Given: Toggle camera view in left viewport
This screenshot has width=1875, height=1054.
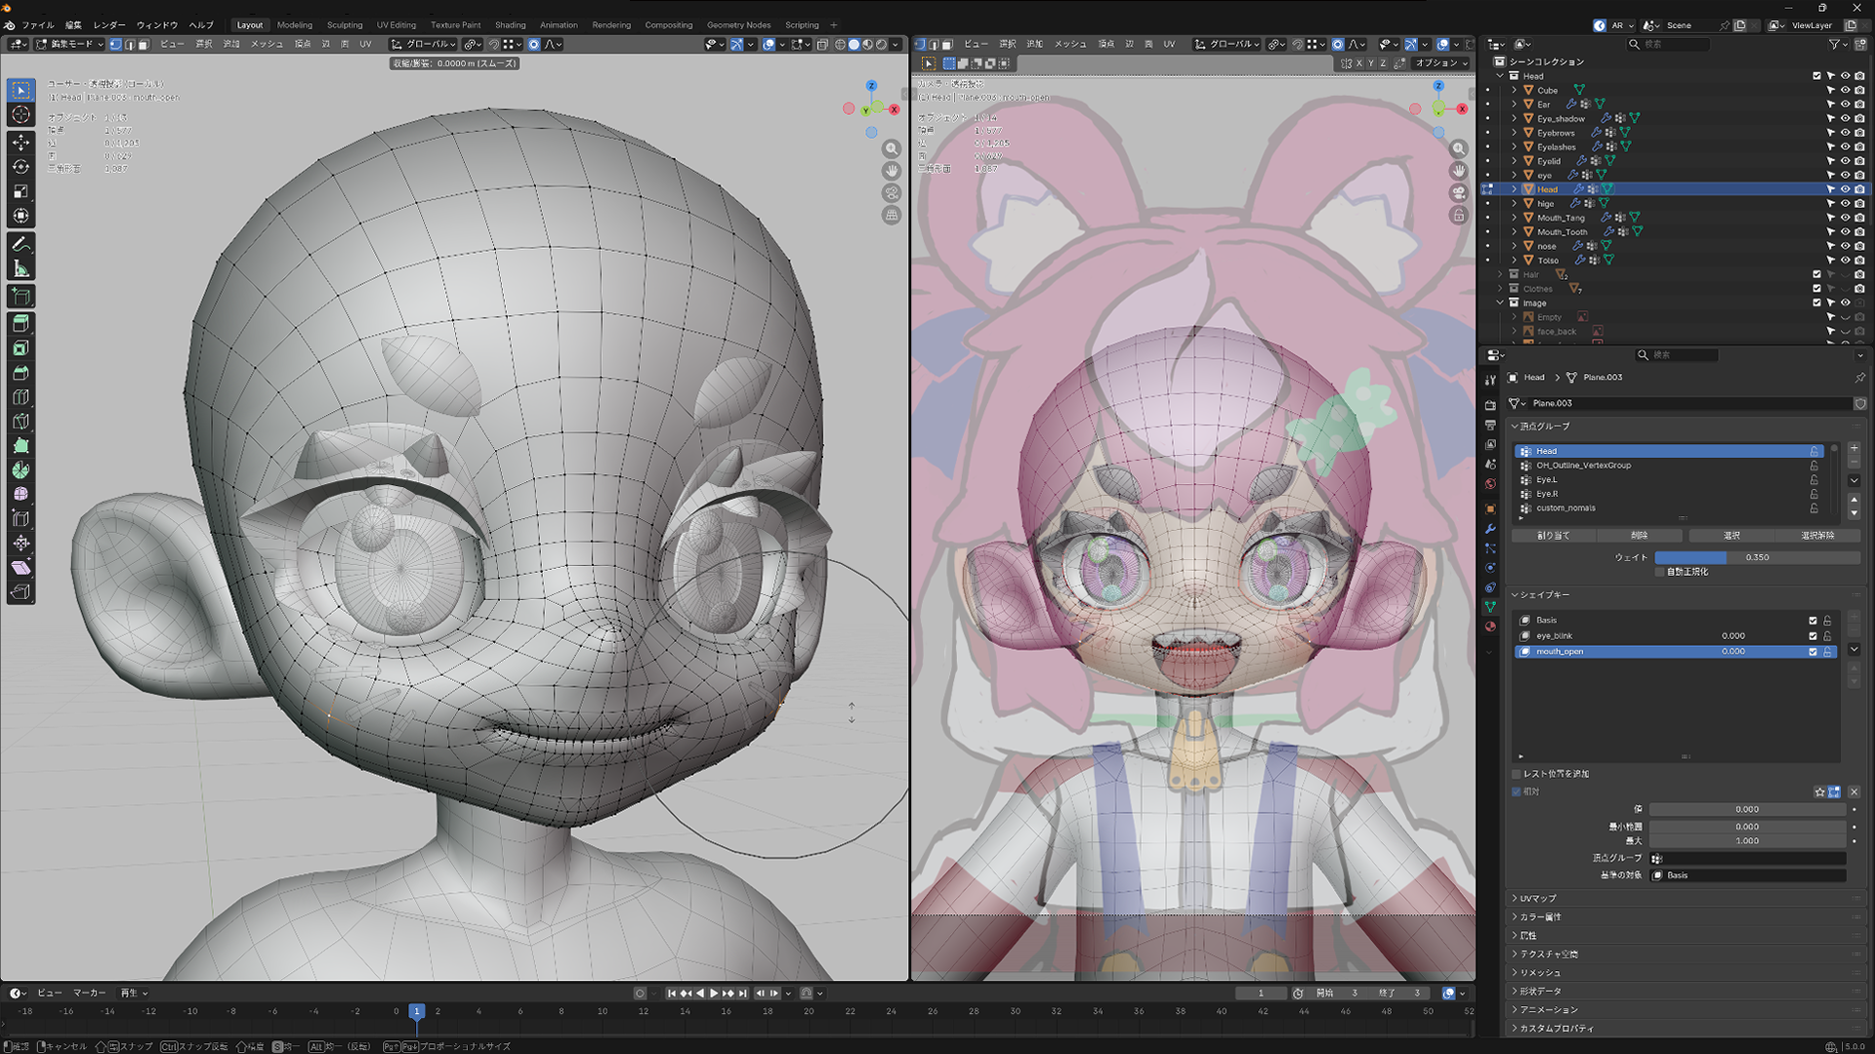Looking at the screenshot, I should click(x=892, y=193).
